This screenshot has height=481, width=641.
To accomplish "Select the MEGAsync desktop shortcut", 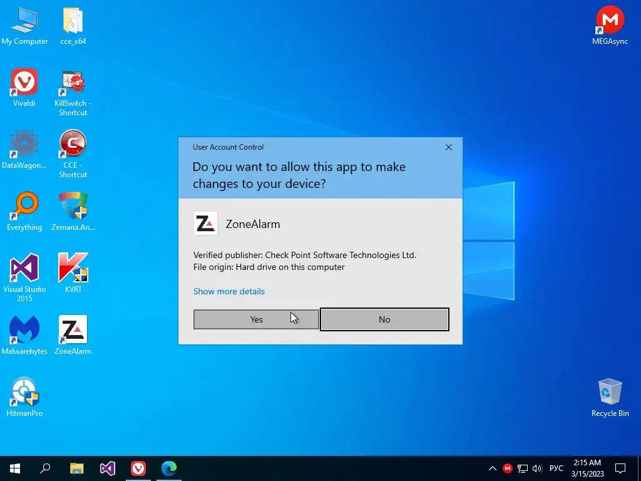I will pyautogui.click(x=610, y=25).
